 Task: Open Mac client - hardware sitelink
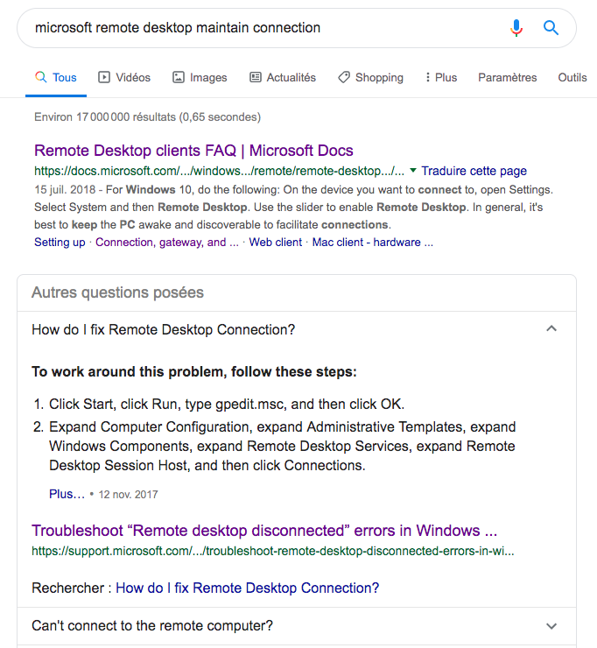tap(372, 243)
